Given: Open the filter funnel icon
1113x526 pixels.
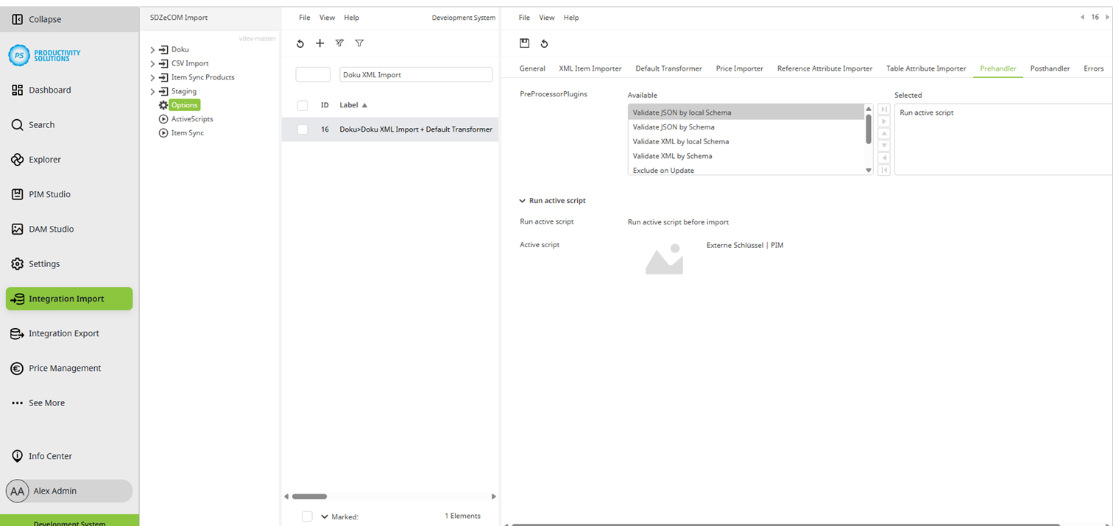Looking at the screenshot, I should (359, 43).
